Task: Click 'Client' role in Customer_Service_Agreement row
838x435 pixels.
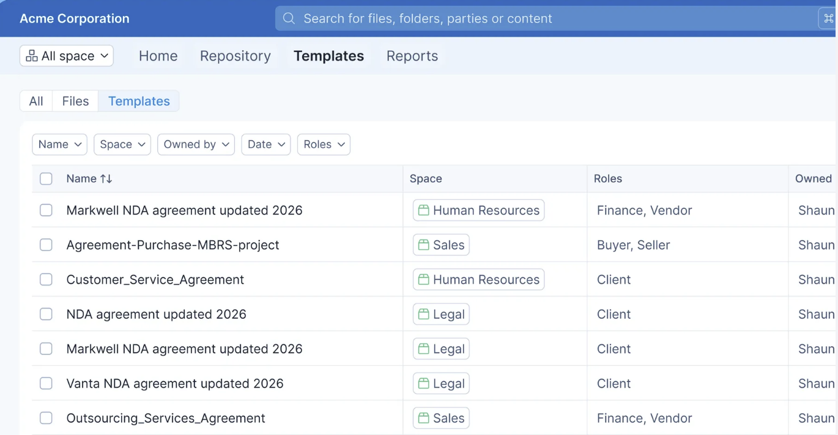Action: 614,280
